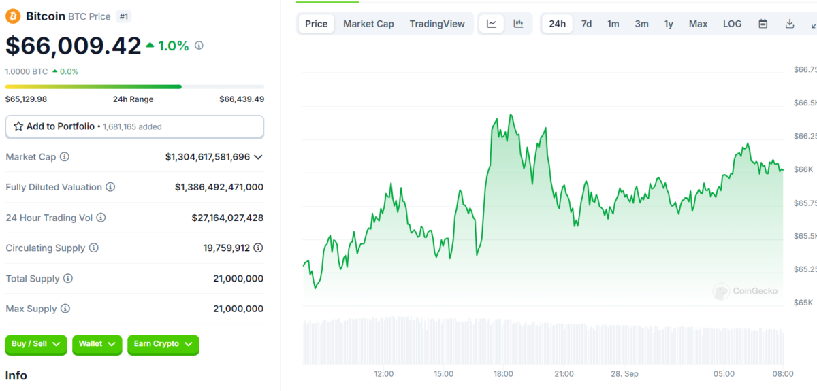Open the calendar date range picker icon
817x391 pixels.
tap(763, 24)
